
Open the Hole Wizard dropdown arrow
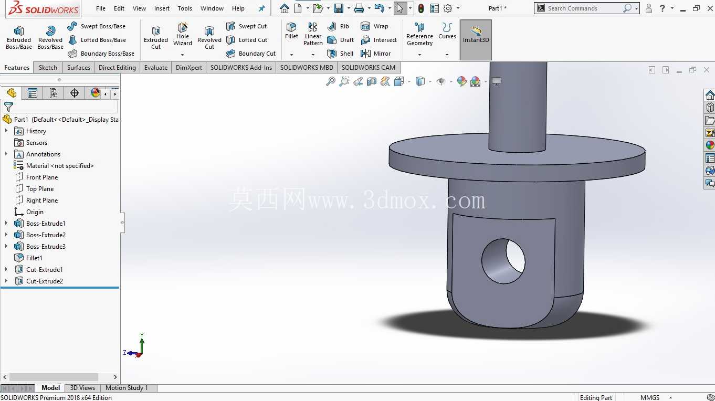(183, 55)
